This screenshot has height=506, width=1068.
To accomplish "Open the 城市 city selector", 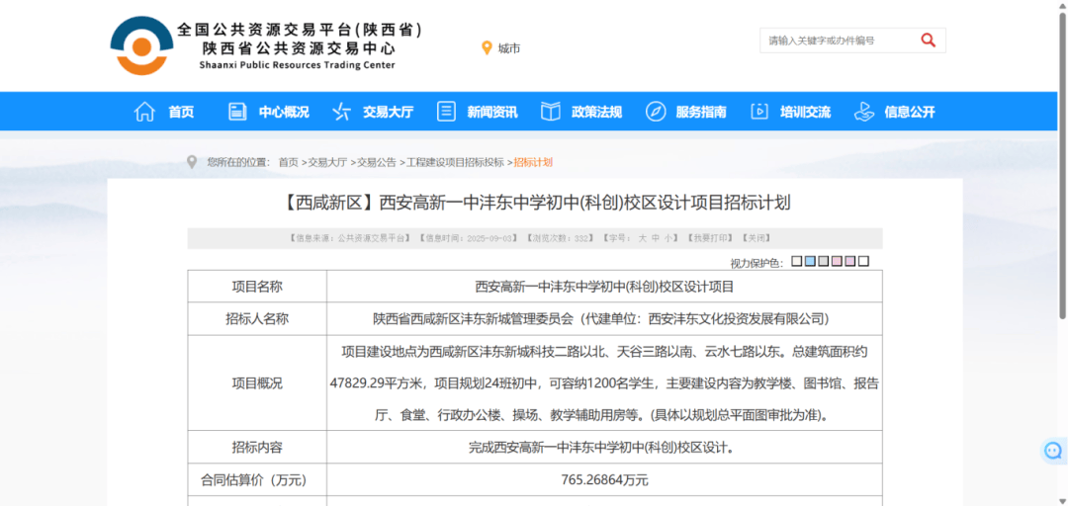I will coord(500,48).
